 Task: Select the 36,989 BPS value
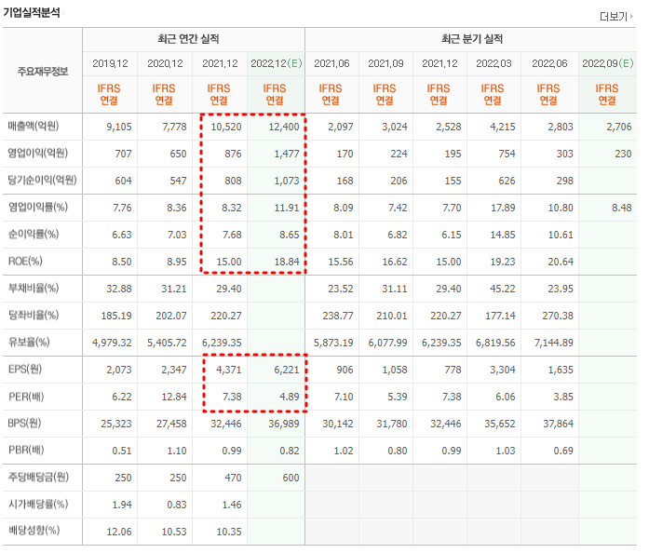[x=284, y=424]
